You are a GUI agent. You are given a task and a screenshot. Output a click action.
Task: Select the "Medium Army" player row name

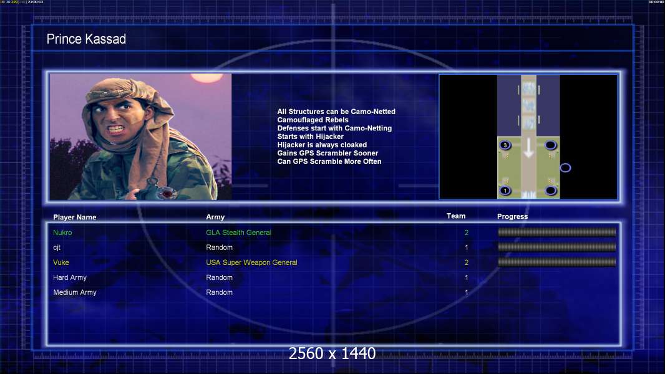coord(75,292)
